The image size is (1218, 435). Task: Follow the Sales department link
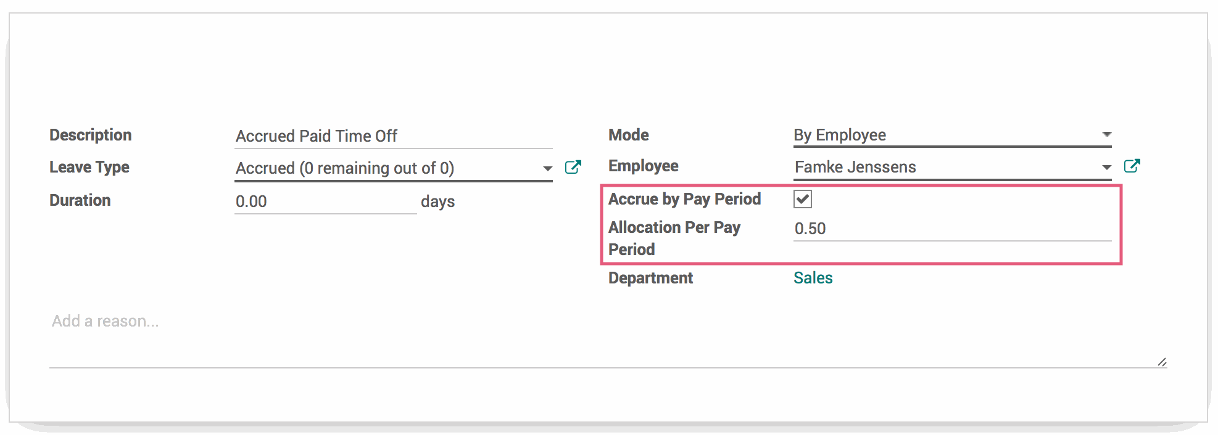[813, 278]
